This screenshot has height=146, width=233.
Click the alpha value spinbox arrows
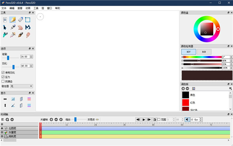tap(231, 68)
